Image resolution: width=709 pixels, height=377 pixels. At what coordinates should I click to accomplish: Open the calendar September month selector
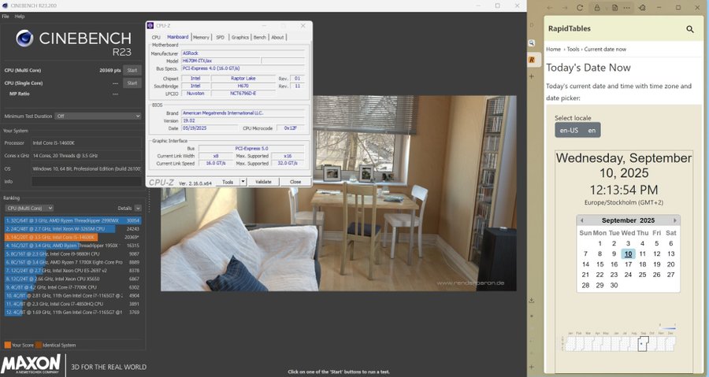click(x=619, y=220)
